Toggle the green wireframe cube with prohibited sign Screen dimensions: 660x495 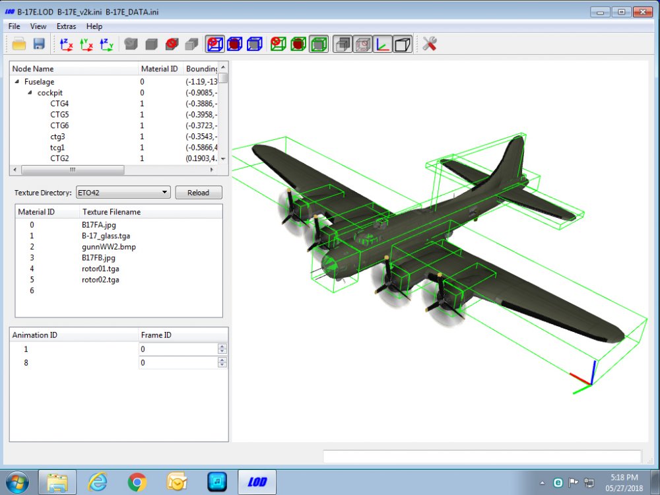[x=279, y=44]
